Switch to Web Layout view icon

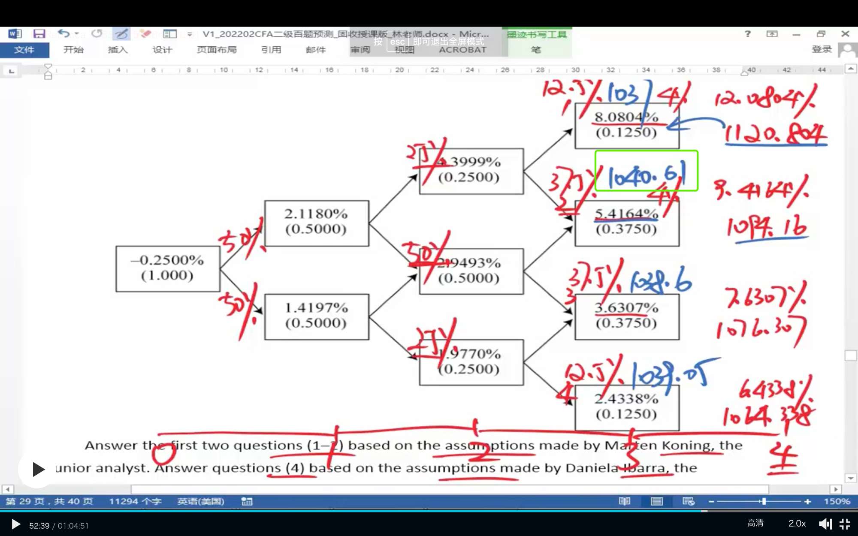tap(688, 501)
